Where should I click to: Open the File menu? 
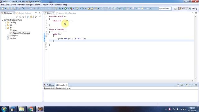pos(2,5)
